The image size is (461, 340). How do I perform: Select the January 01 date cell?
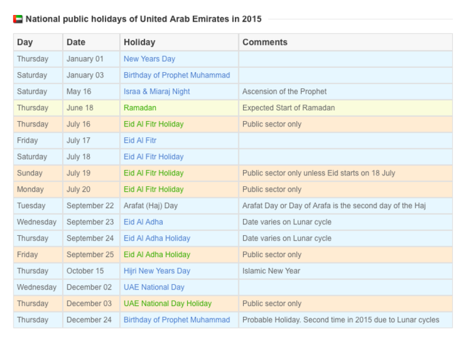[91, 59]
